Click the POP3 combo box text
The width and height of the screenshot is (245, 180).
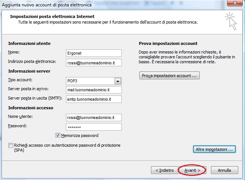tap(89, 81)
